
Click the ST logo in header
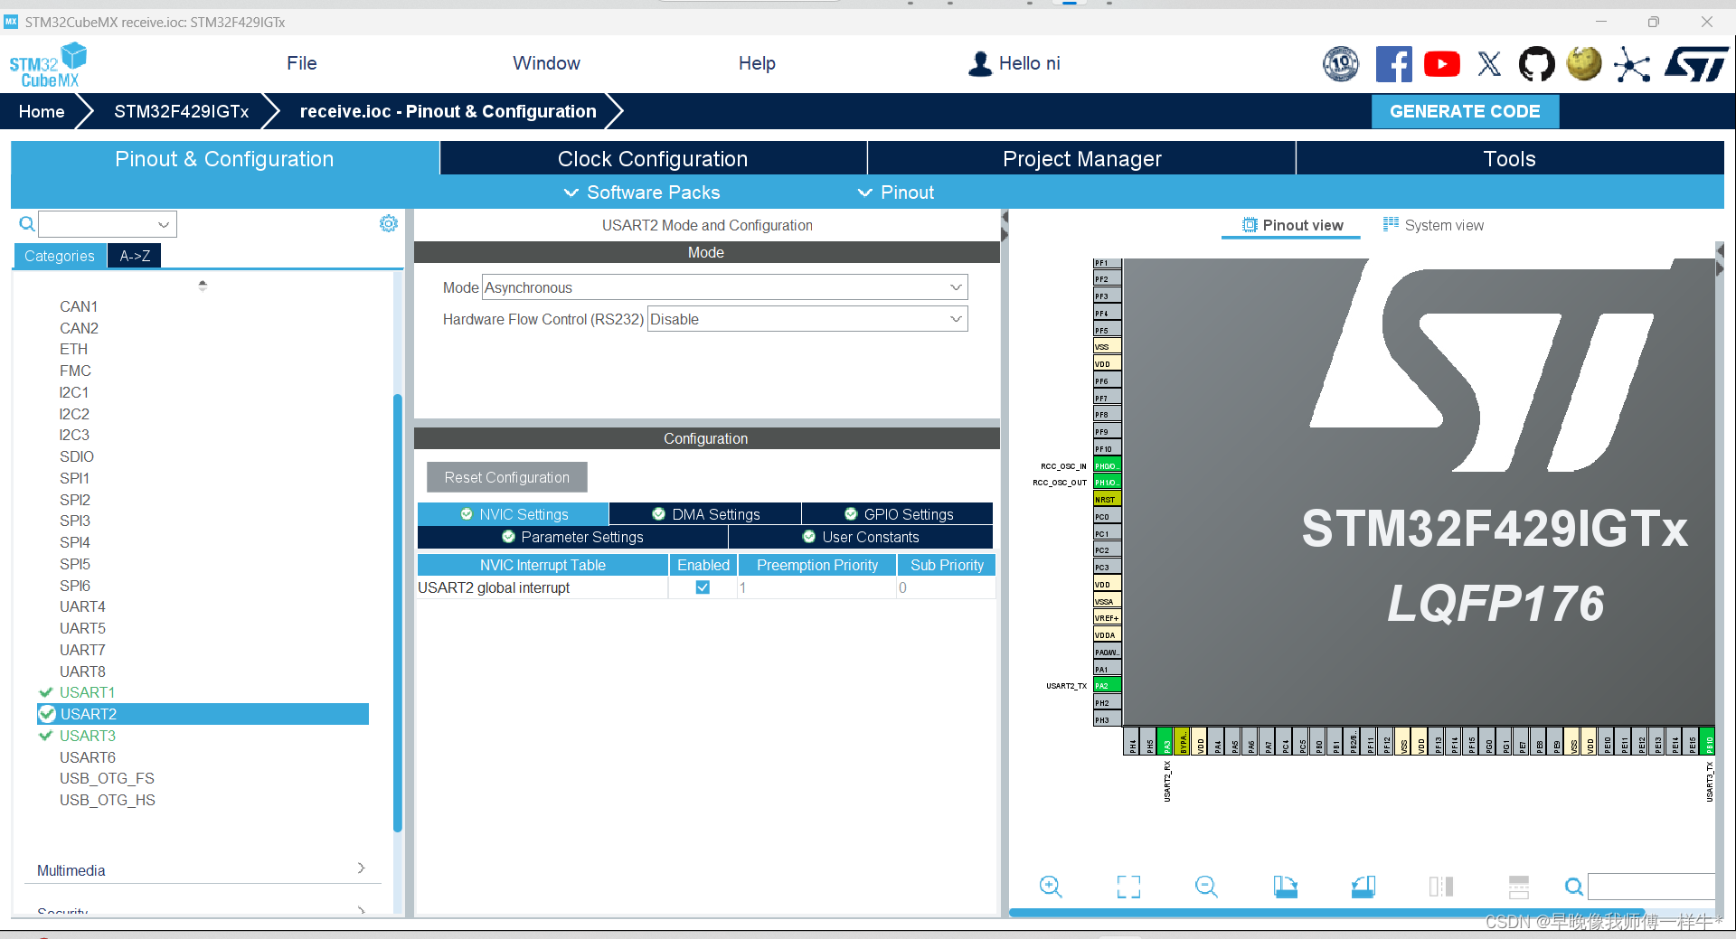point(1697,64)
